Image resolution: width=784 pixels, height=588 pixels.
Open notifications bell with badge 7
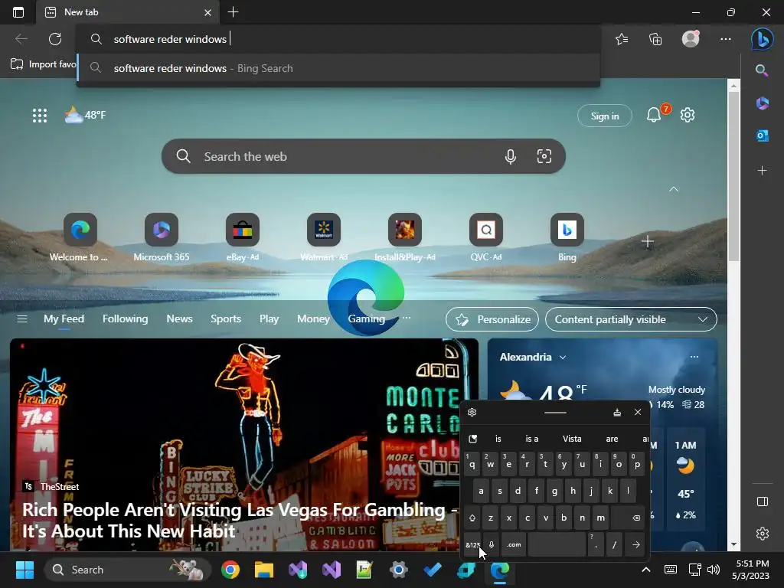655,115
